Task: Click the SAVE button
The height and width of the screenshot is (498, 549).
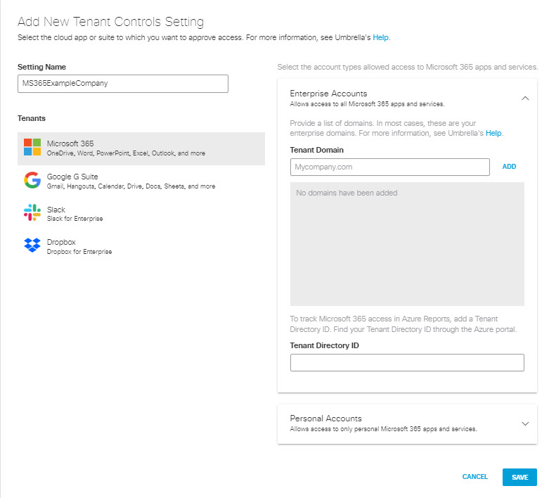Action: click(519, 477)
